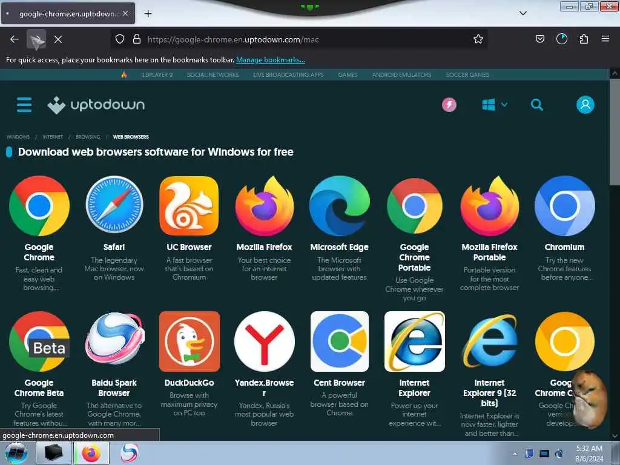This screenshot has height=465, width=620.
Task: Open the Safari title link
Action: tap(114, 247)
